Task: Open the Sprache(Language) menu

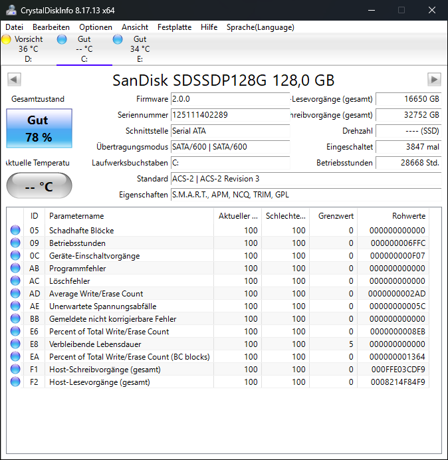Action: [x=261, y=27]
